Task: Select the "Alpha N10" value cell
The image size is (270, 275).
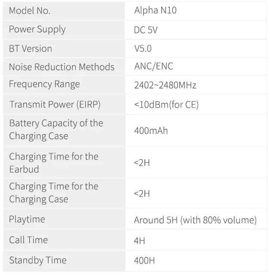Action: [x=155, y=11]
